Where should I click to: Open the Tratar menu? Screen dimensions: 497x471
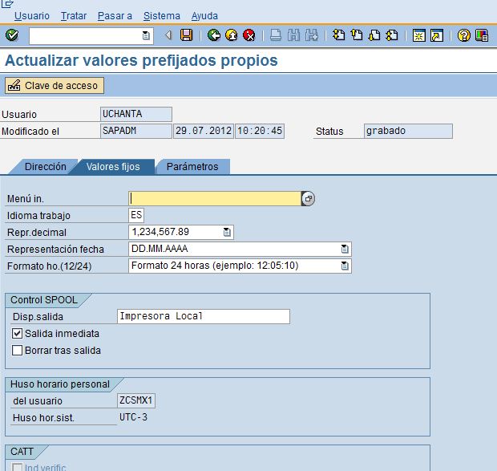[x=74, y=16]
